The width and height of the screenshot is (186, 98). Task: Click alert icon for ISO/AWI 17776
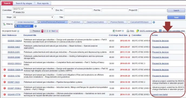coord(5,94)
